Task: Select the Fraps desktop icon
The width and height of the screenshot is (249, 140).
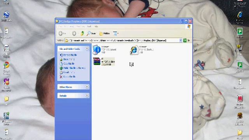Action: [240, 50]
